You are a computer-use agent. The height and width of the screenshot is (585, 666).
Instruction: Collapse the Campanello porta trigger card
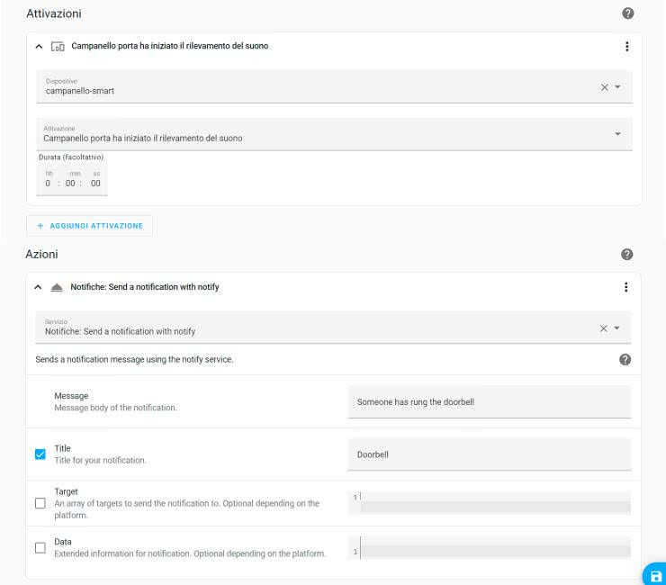click(x=38, y=46)
